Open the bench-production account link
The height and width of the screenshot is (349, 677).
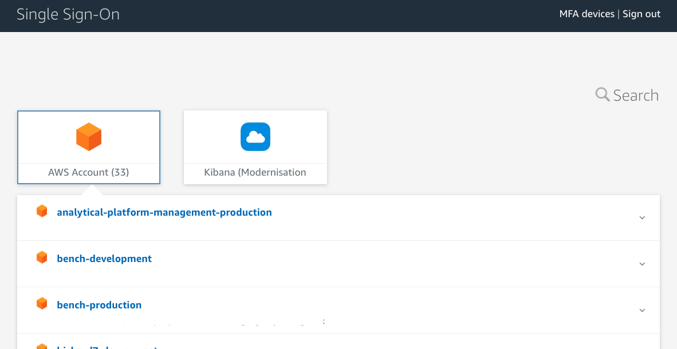99,304
